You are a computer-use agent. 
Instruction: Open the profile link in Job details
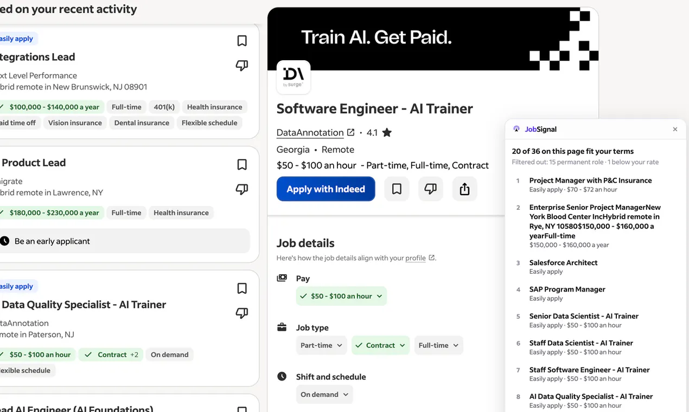click(x=416, y=258)
